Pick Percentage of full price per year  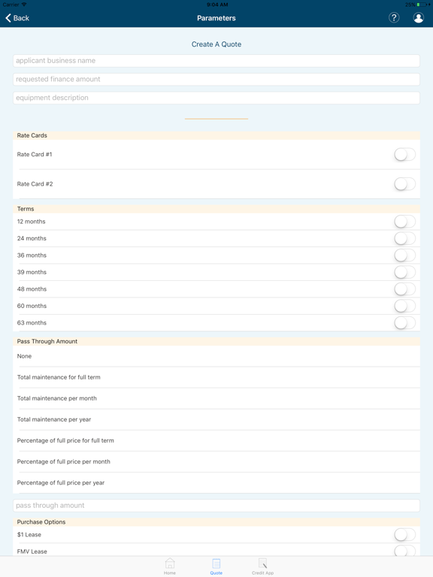tap(216, 483)
